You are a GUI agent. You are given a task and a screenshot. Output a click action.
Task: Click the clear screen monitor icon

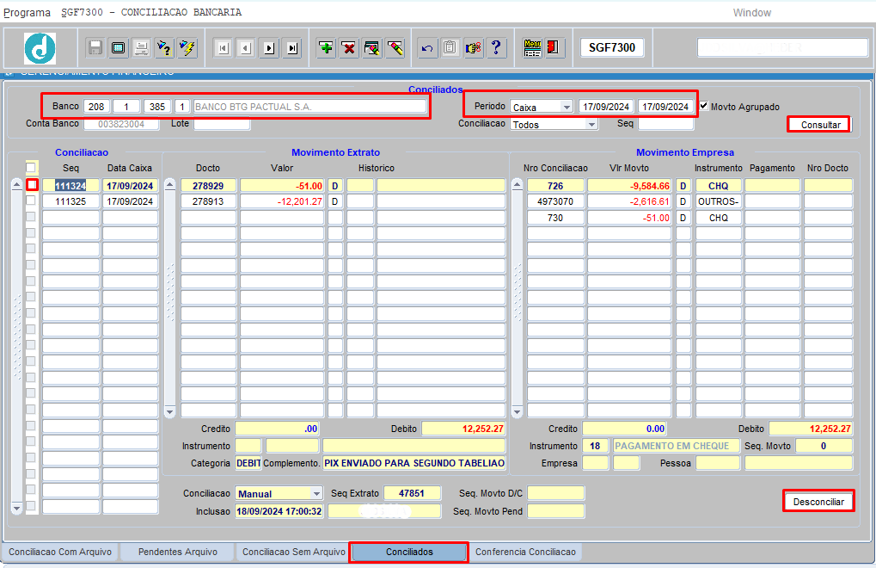pos(119,48)
